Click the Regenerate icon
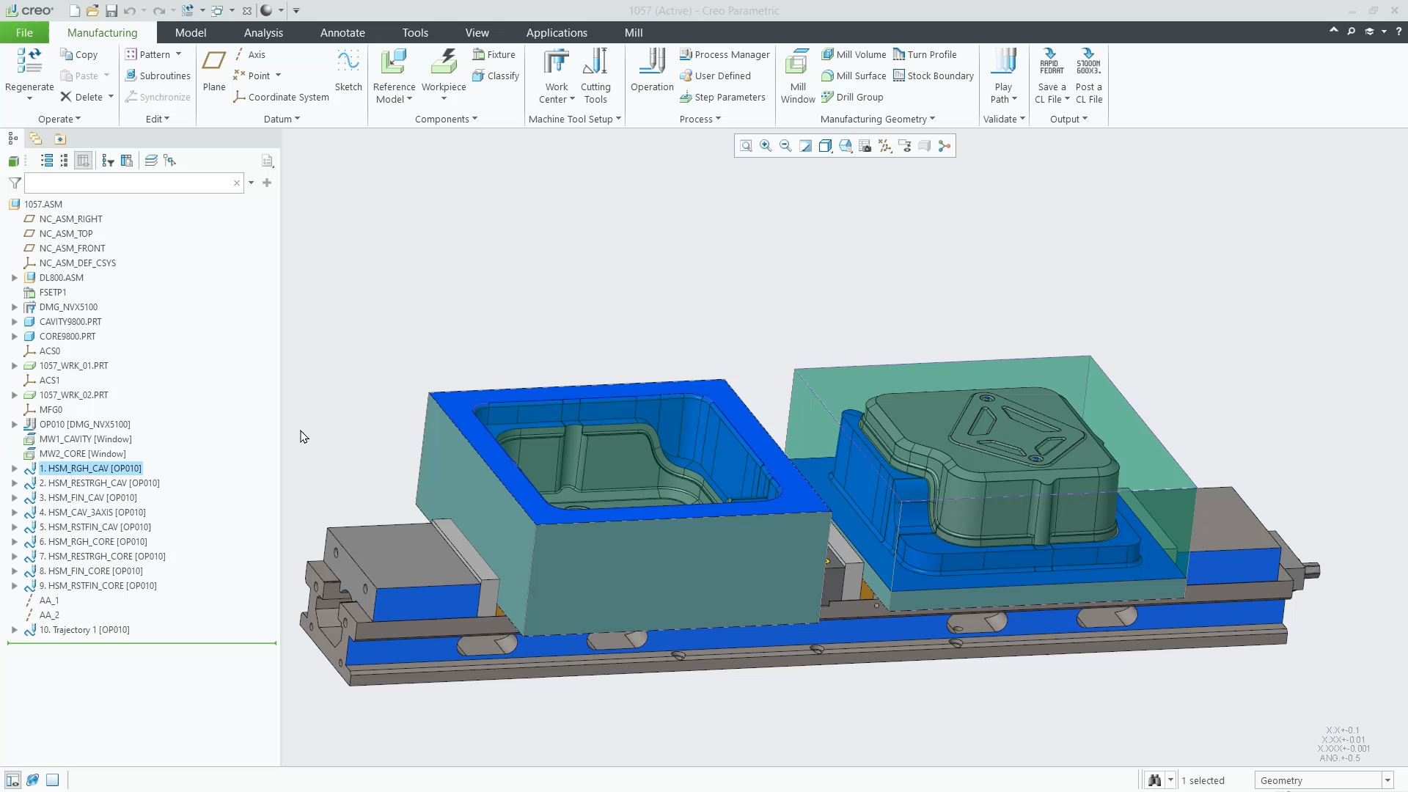The image size is (1408, 792). click(29, 62)
